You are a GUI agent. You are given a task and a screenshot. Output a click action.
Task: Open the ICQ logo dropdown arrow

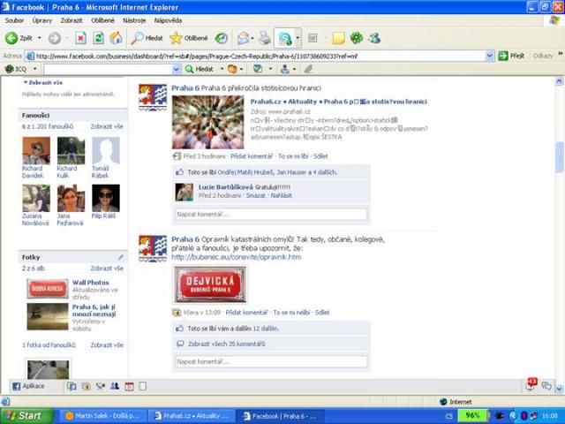[x=35, y=69]
